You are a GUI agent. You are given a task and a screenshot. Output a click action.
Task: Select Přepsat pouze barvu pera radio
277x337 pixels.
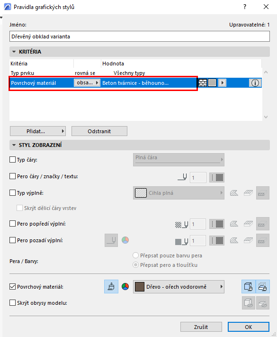point(135,255)
